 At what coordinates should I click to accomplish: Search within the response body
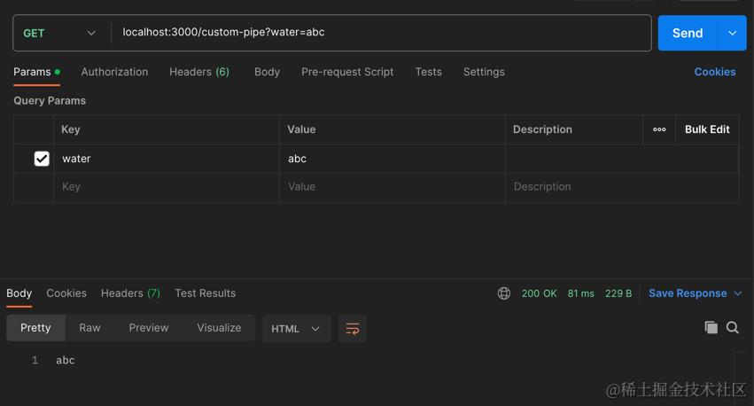tap(733, 328)
